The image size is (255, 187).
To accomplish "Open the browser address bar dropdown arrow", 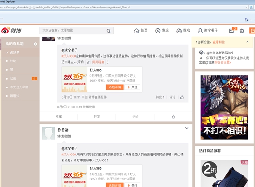I will [x=247, y=7].
